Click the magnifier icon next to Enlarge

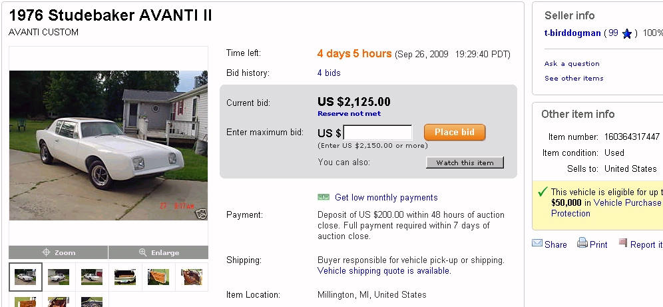pos(142,252)
